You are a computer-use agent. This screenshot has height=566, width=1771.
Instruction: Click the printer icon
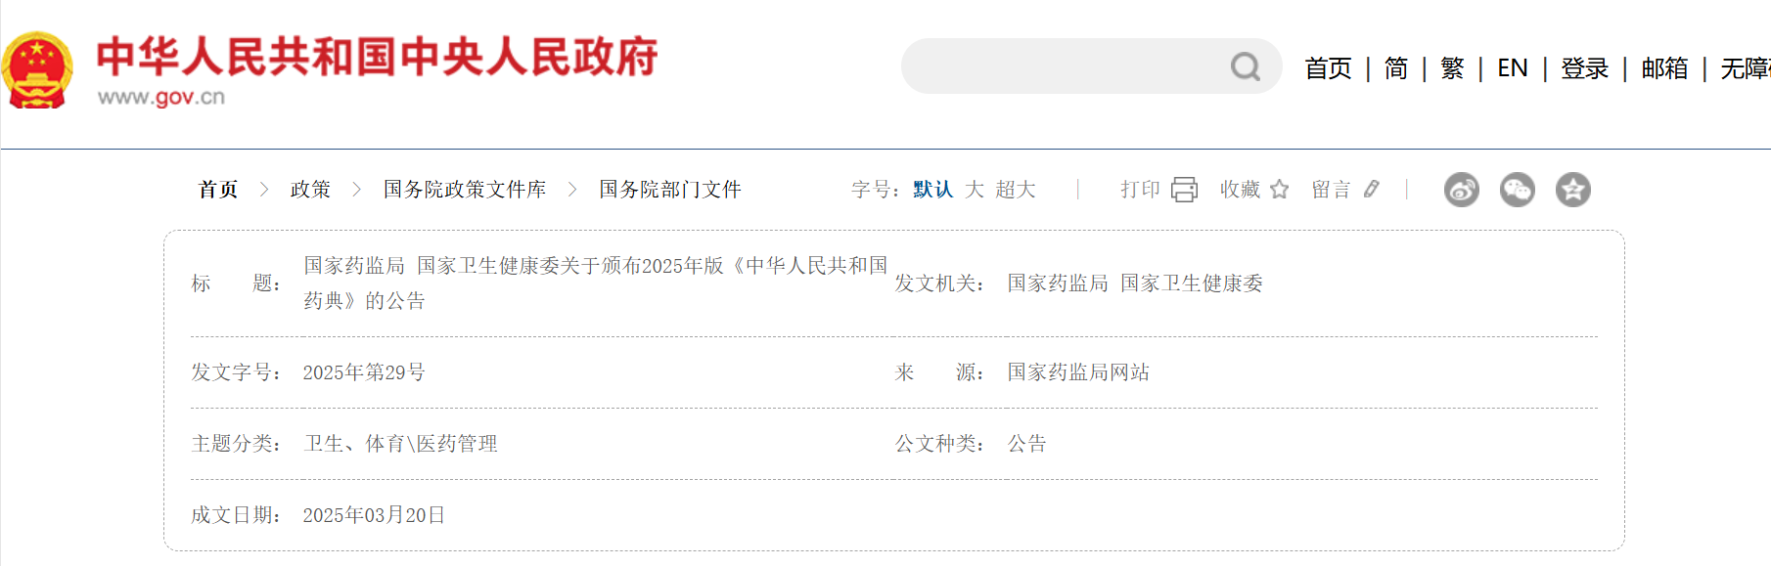[1184, 190]
